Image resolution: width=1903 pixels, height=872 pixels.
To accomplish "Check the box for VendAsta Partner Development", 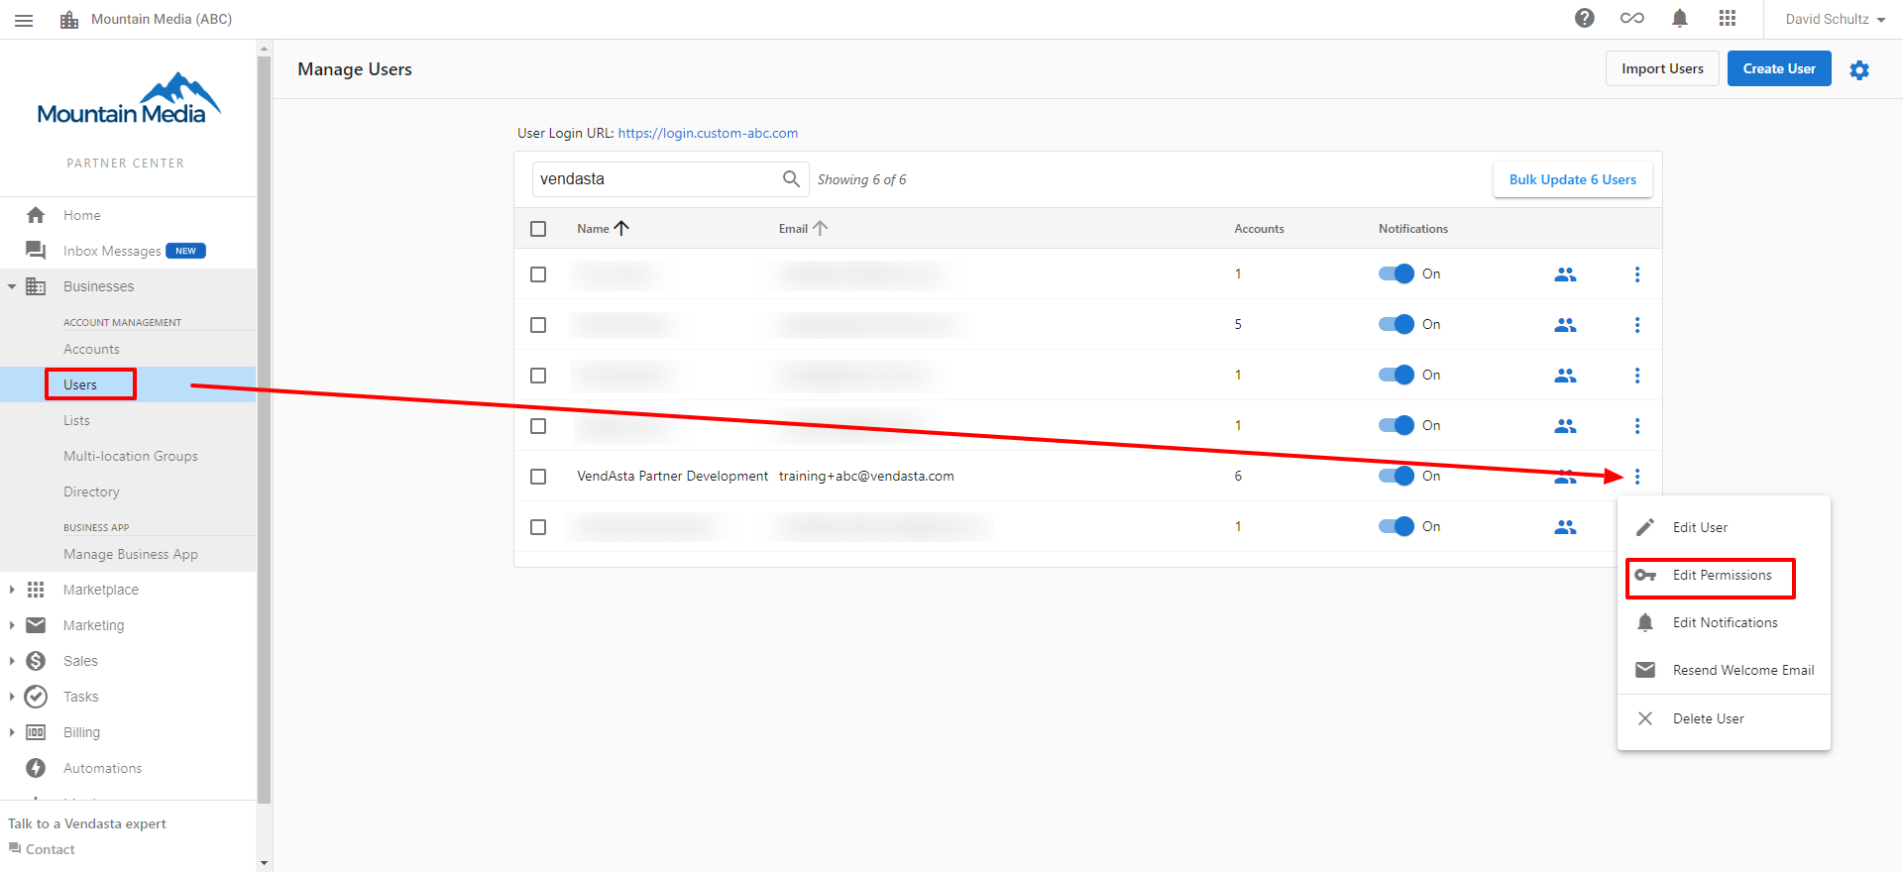I will coord(538,477).
